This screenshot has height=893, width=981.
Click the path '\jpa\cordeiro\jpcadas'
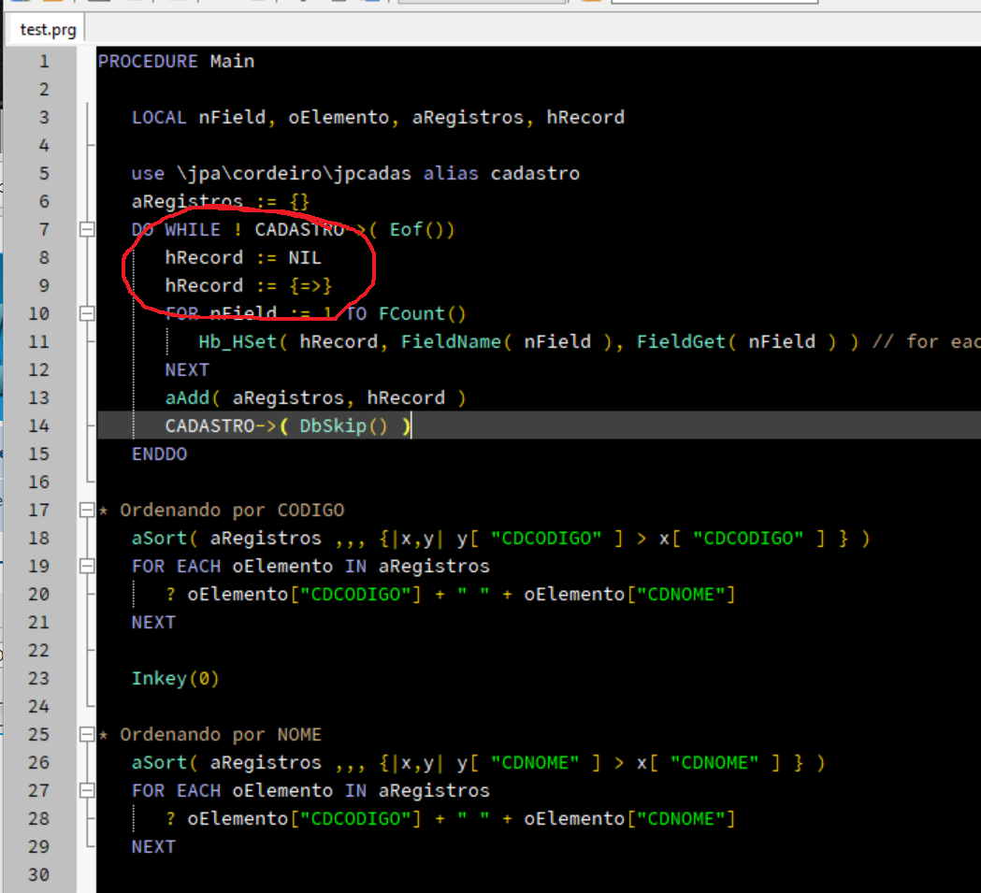(294, 174)
